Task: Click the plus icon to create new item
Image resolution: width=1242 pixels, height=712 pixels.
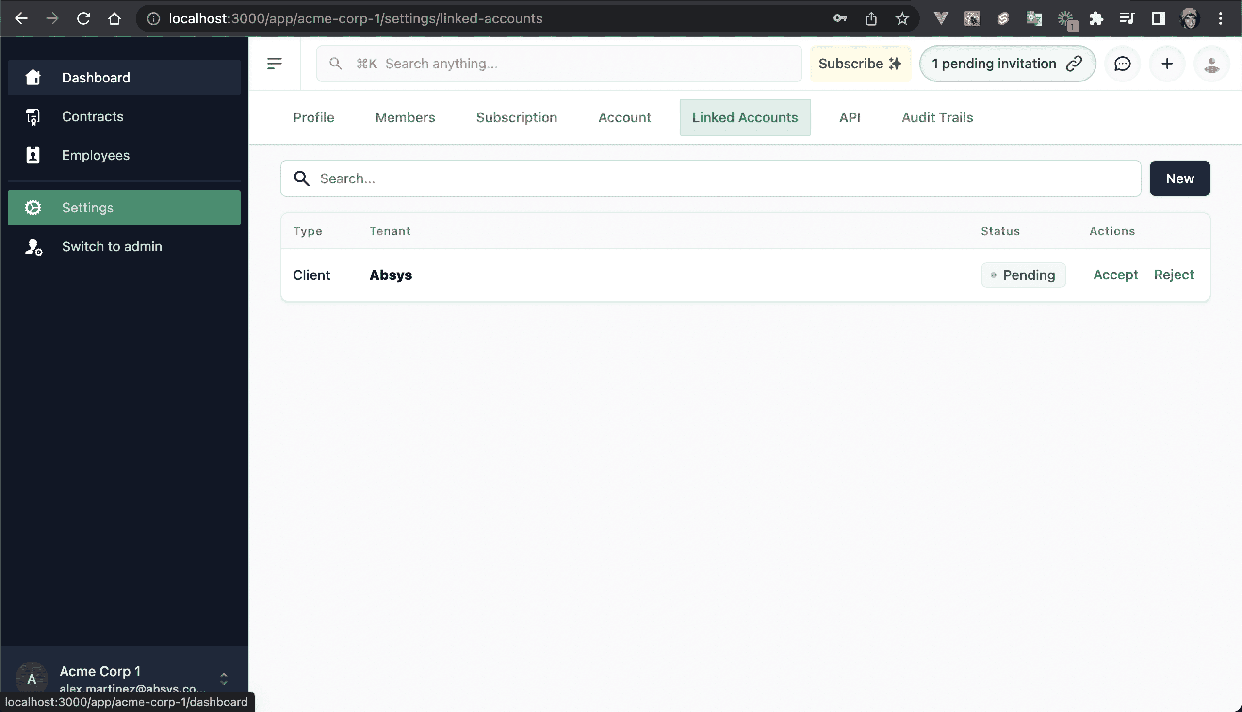Action: pos(1167,63)
